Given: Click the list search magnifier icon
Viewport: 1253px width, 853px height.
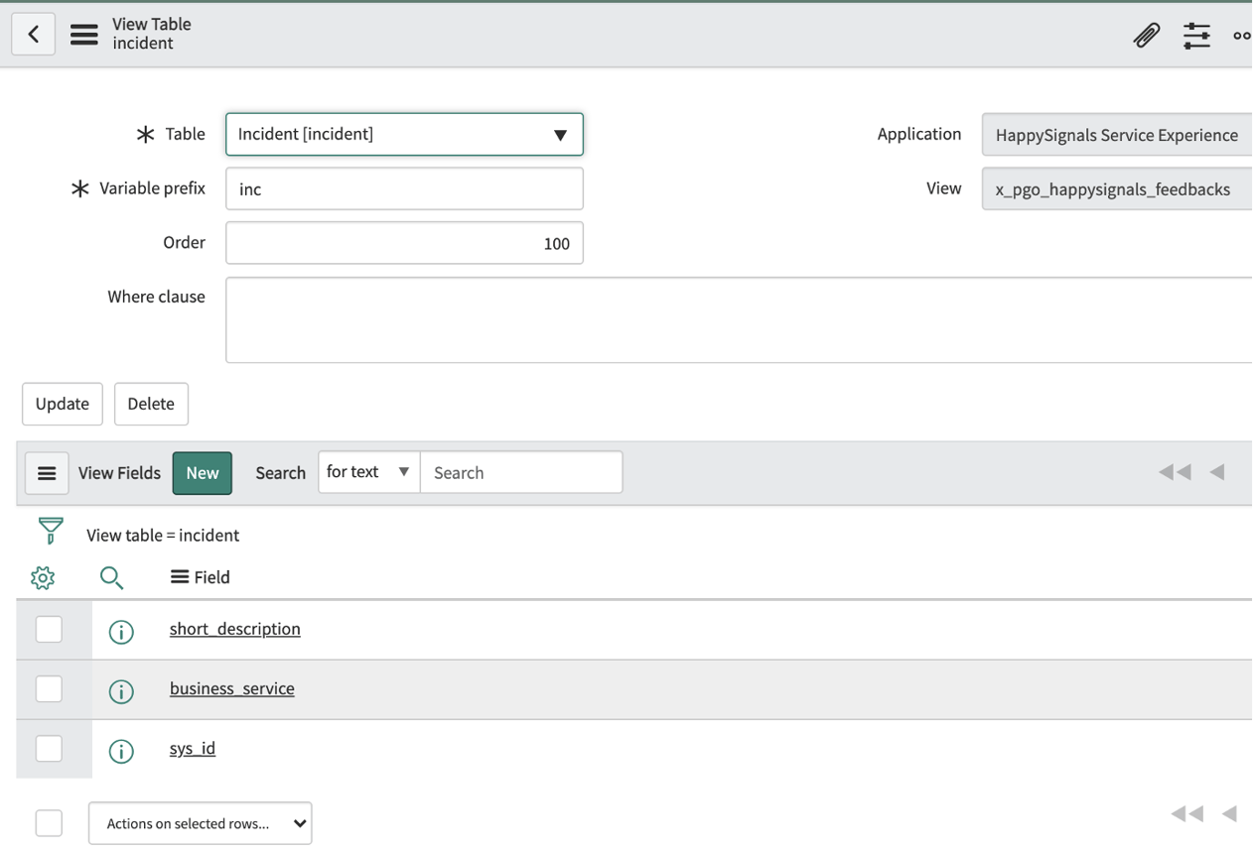Looking at the screenshot, I should [111, 577].
